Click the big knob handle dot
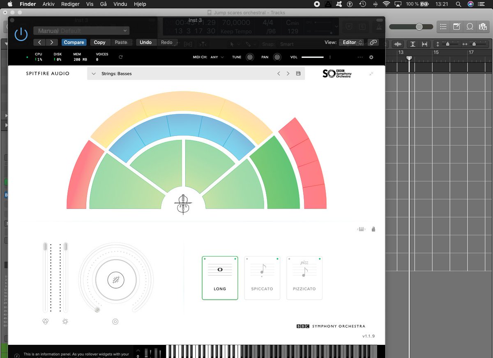The image size is (493, 358). point(97,310)
